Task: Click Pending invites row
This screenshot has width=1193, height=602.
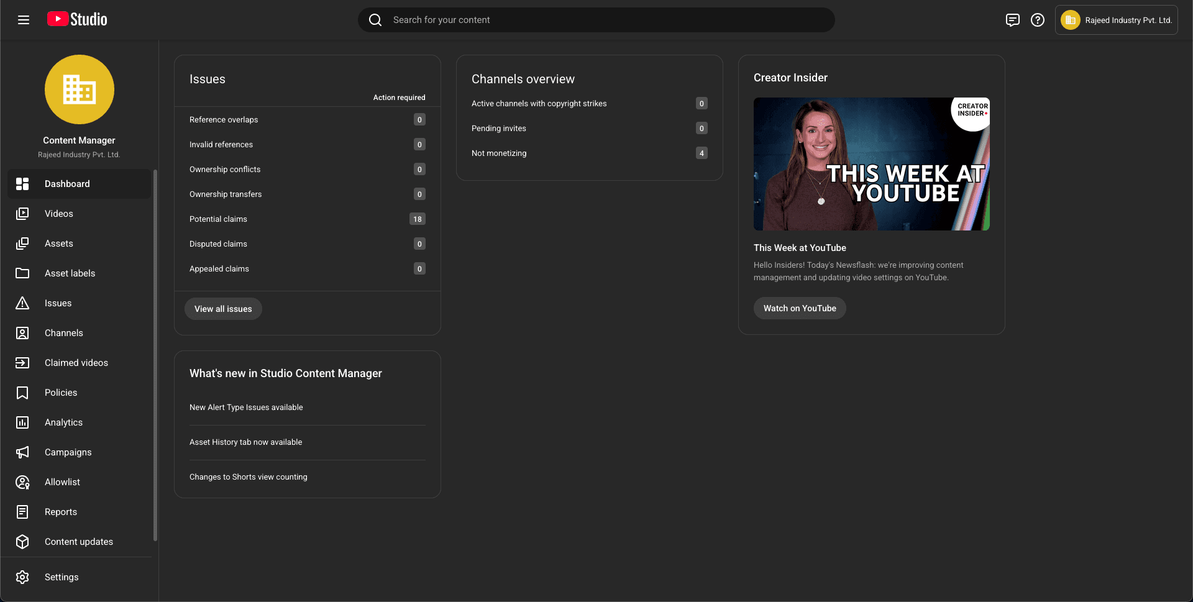Action: point(590,128)
